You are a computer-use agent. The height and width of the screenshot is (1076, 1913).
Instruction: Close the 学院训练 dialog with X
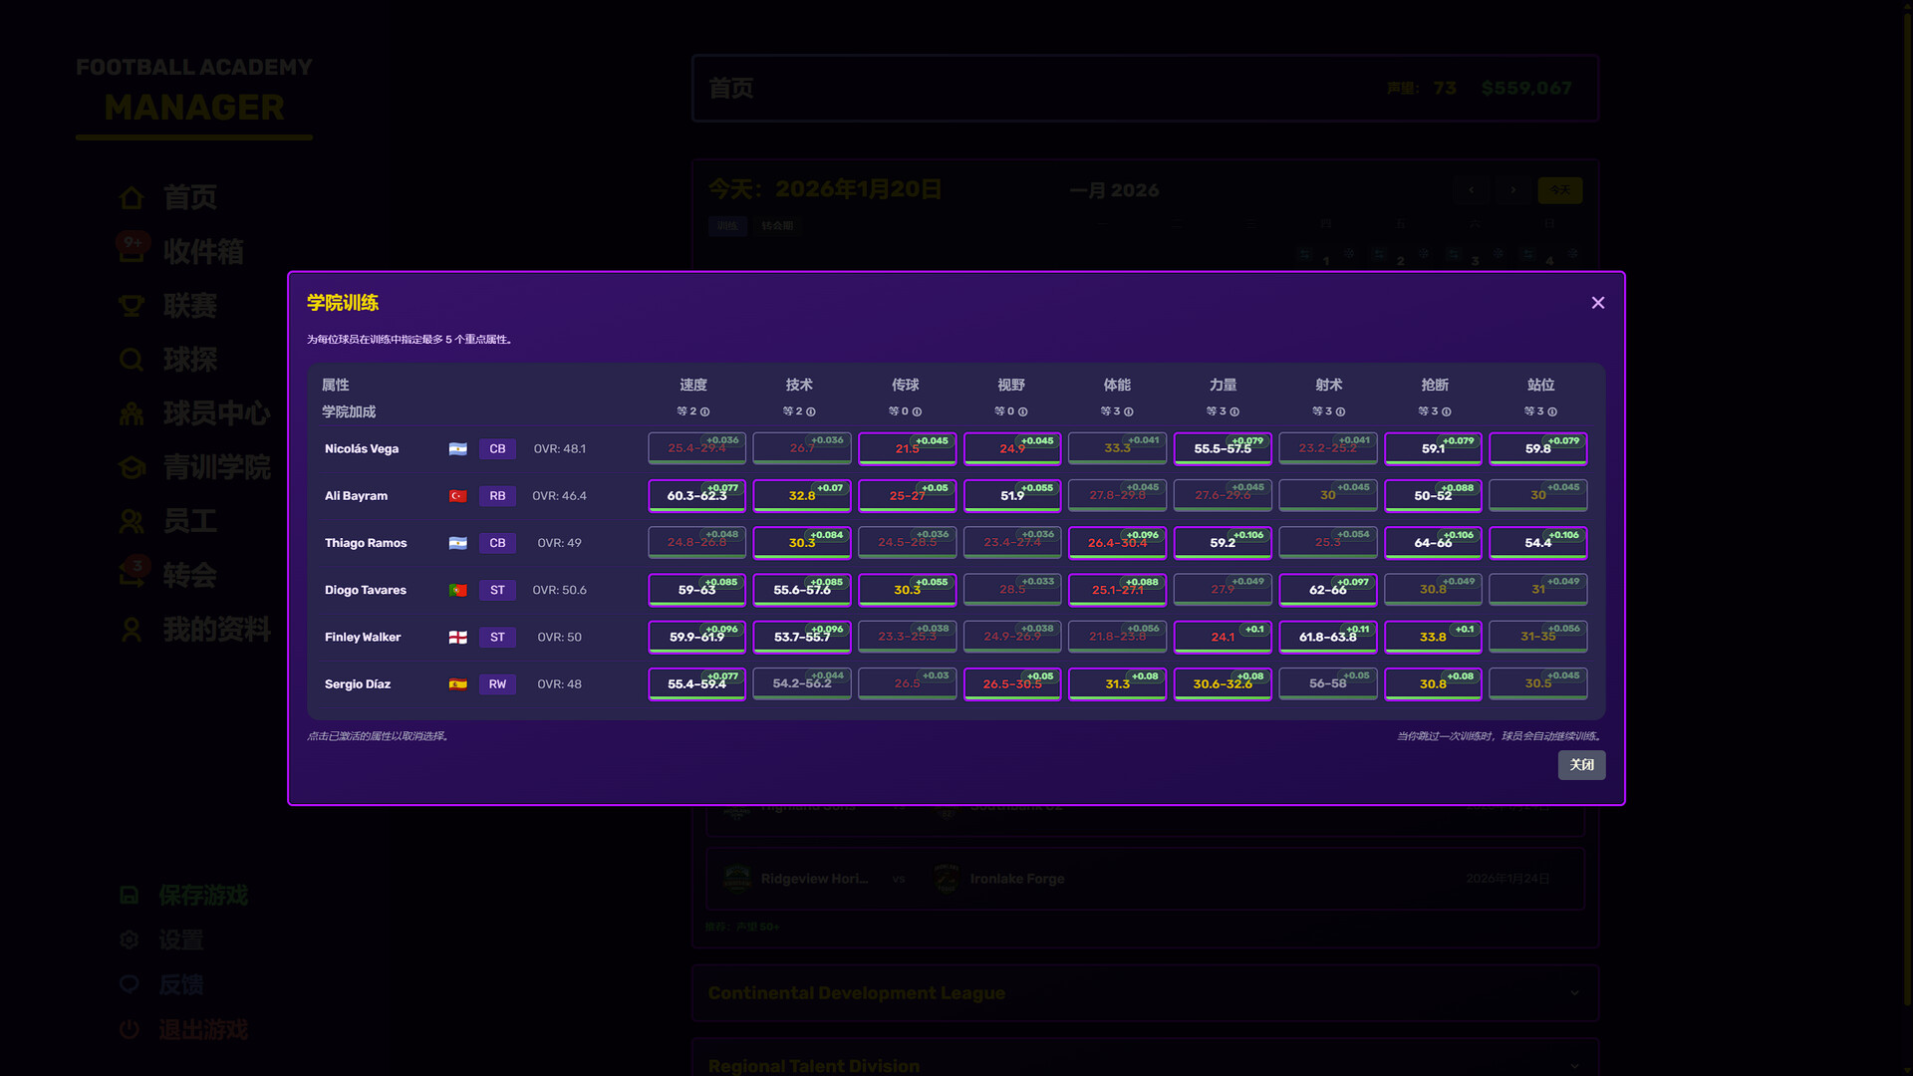tap(1598, 303)
